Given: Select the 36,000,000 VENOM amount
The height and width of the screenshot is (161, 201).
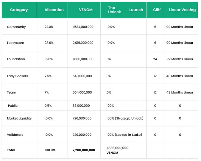Looking at the screenshot, I should (81, 106).
